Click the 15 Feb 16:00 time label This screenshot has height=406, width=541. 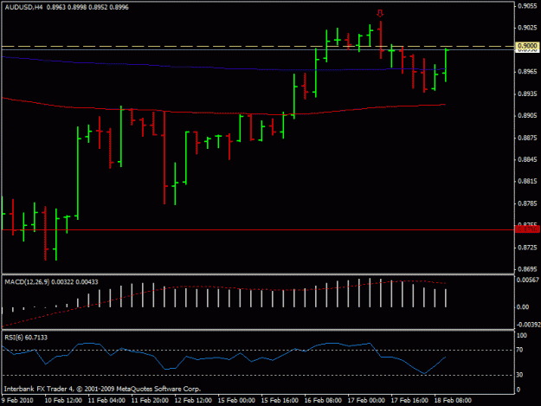pyautogui.click(x=280, y=401)
